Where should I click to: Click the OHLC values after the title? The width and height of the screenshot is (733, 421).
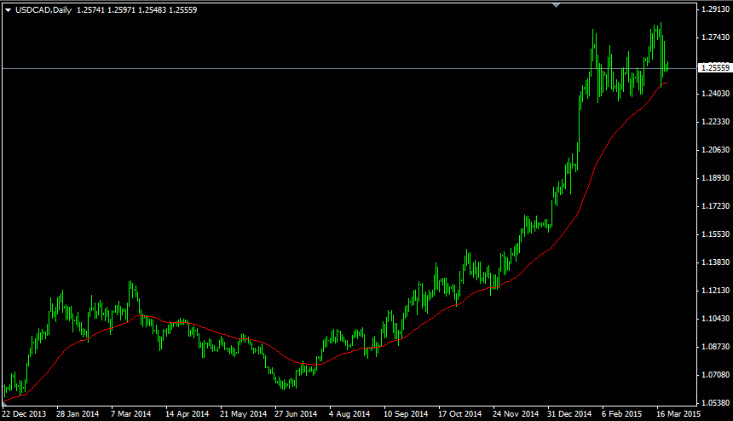[137, 10]
